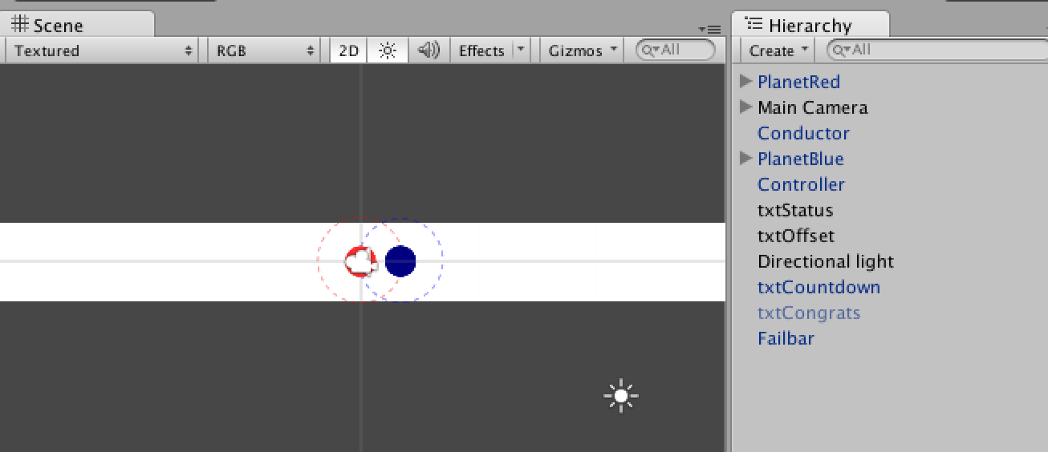Screen dimensions: 1048x452
Task: Expand PlanetRed in Hierarchy
Action: 745,81
